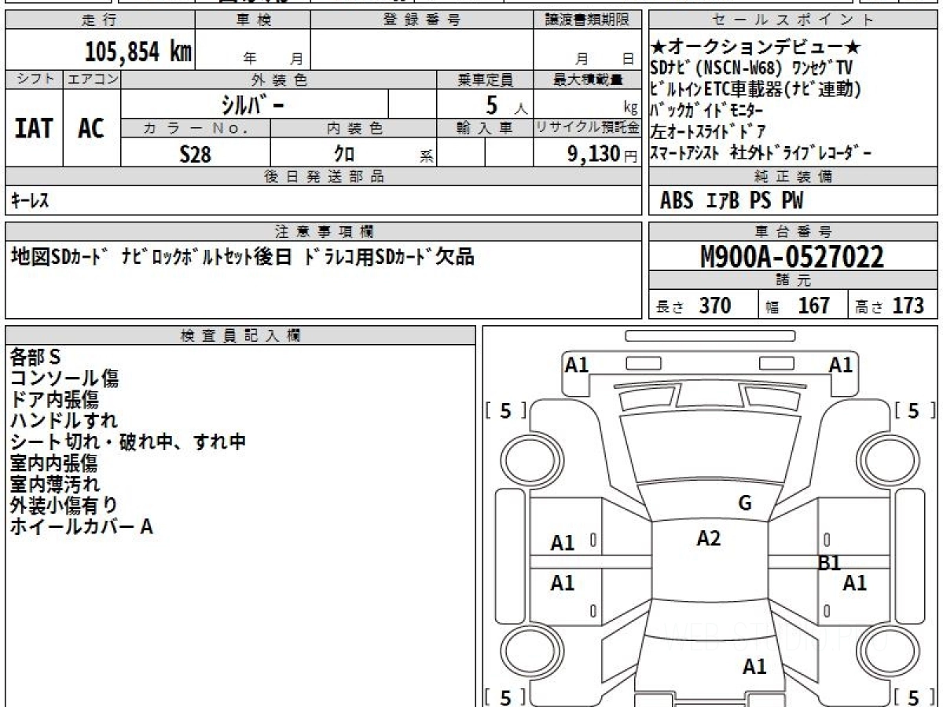This screenshot has height=707, width=943.
Task: Select the ABS エアB PS PW equipment line
Action: (732, 201)
